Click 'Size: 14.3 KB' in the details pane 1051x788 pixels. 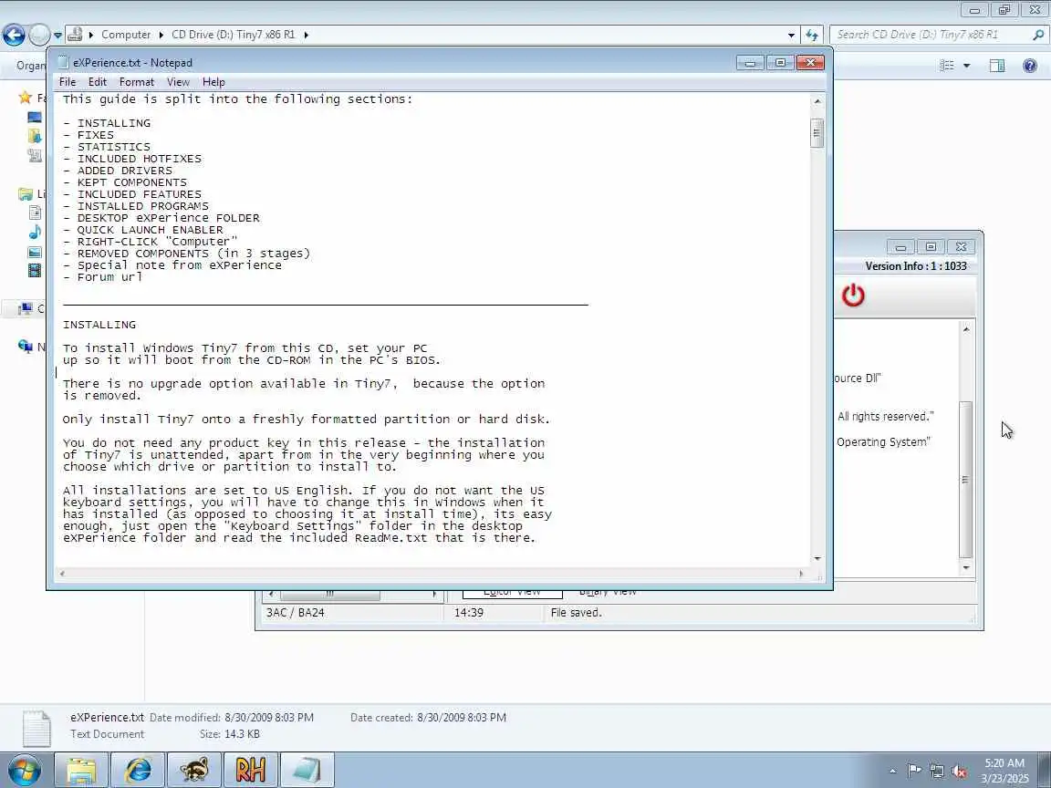(229, 734)
